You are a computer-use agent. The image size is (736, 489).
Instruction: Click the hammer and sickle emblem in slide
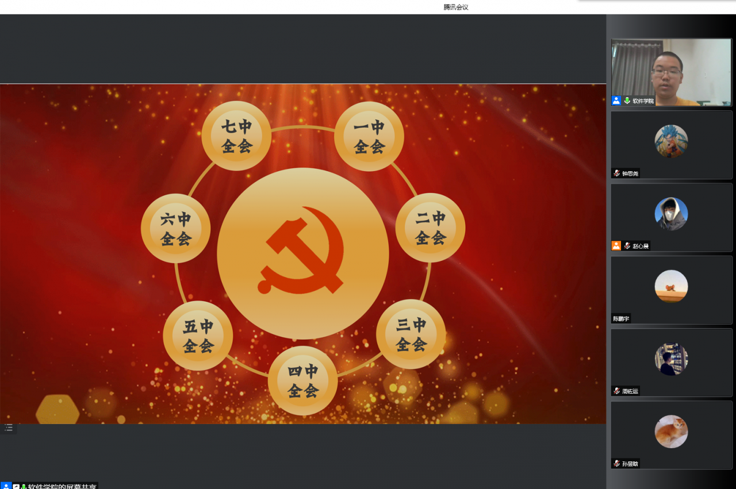point(301,250)
